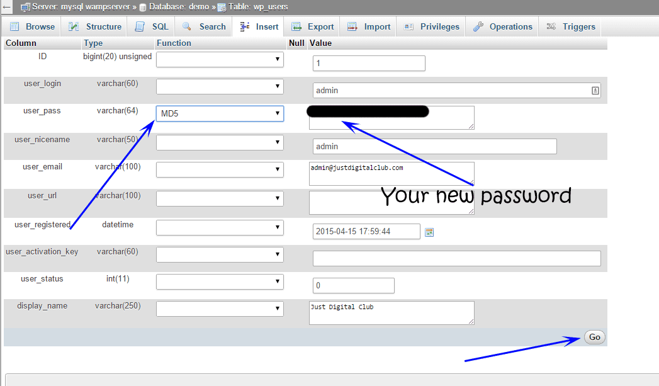Follow the Database: demo breadcrumb link
This screenshot has height=386, width=659.
point(179,7)
